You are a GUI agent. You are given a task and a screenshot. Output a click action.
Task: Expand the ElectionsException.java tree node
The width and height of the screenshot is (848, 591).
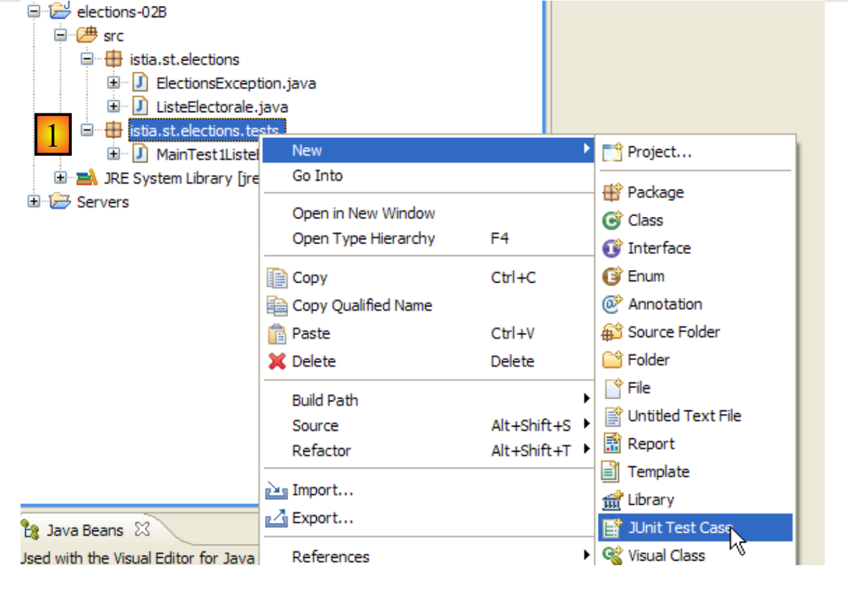pos(114,83)
